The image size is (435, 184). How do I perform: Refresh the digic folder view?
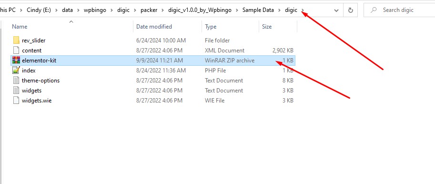point(350,10)
